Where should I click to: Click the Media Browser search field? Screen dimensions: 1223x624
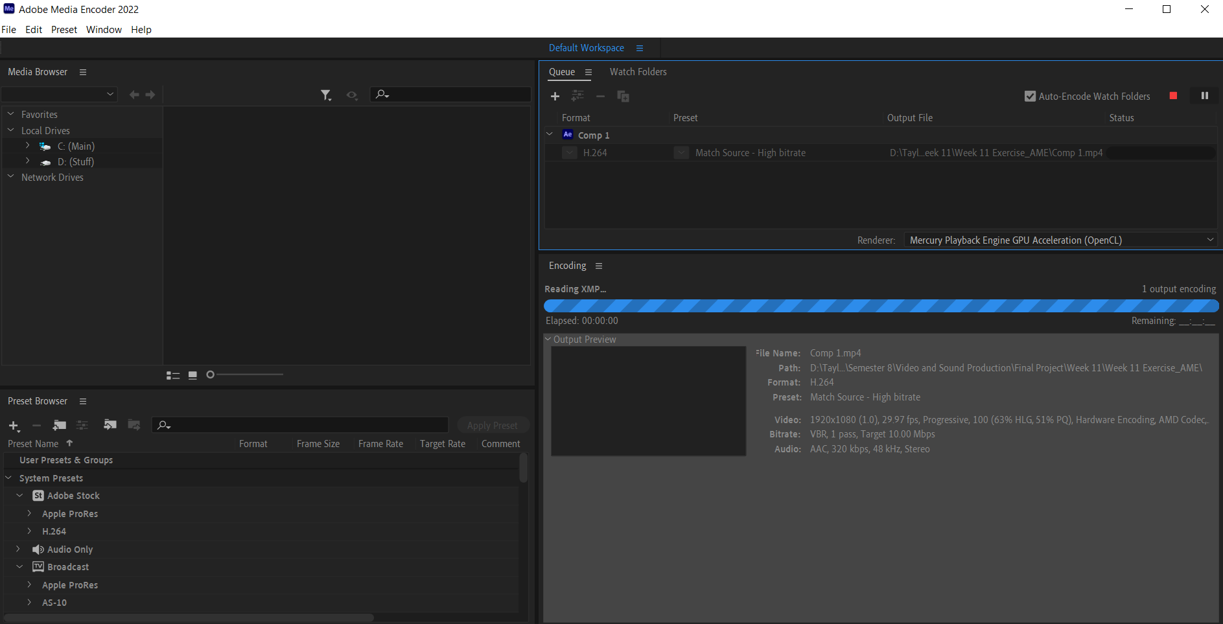click(x=450, y=95)
